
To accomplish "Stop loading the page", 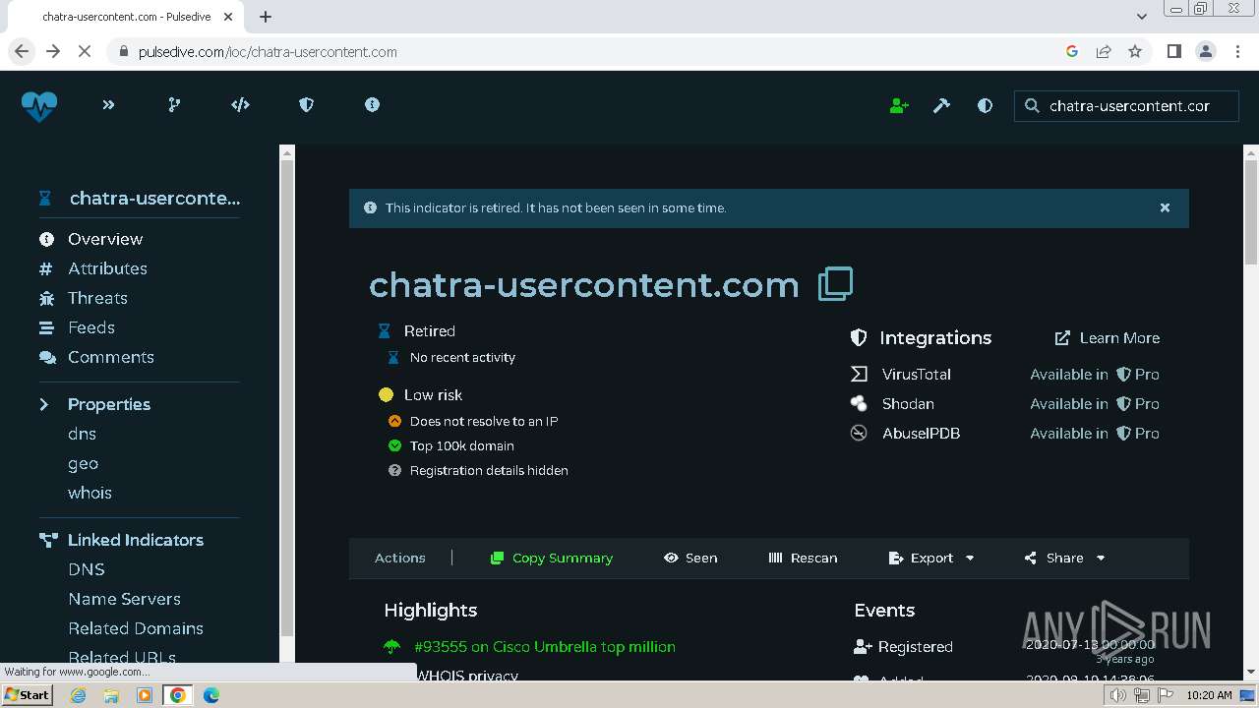I will point(85,51).
